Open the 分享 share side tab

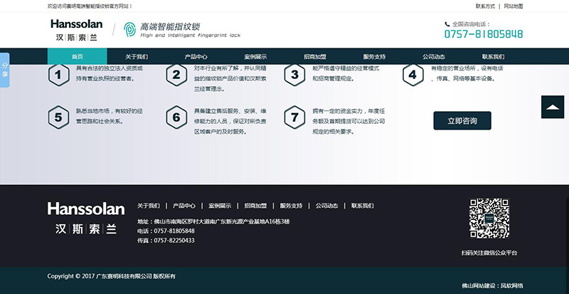pyautogui.click(x=5, y=70)
